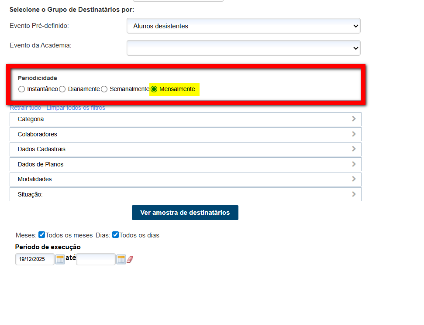Open the calendar picker for the start date
Screen dimensions: 424x325
60,259
